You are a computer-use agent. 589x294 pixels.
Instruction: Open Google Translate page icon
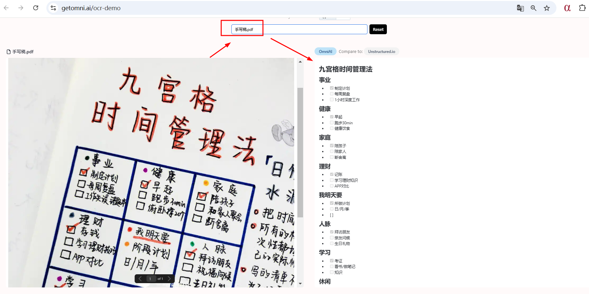pos(520,8)
